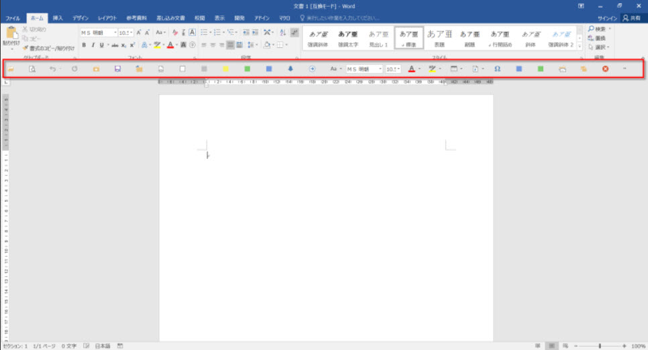This screenshot has height=350, width=648.
Task: Expand the Find (検索) dropdown arrow
Action: click(610, 30)
